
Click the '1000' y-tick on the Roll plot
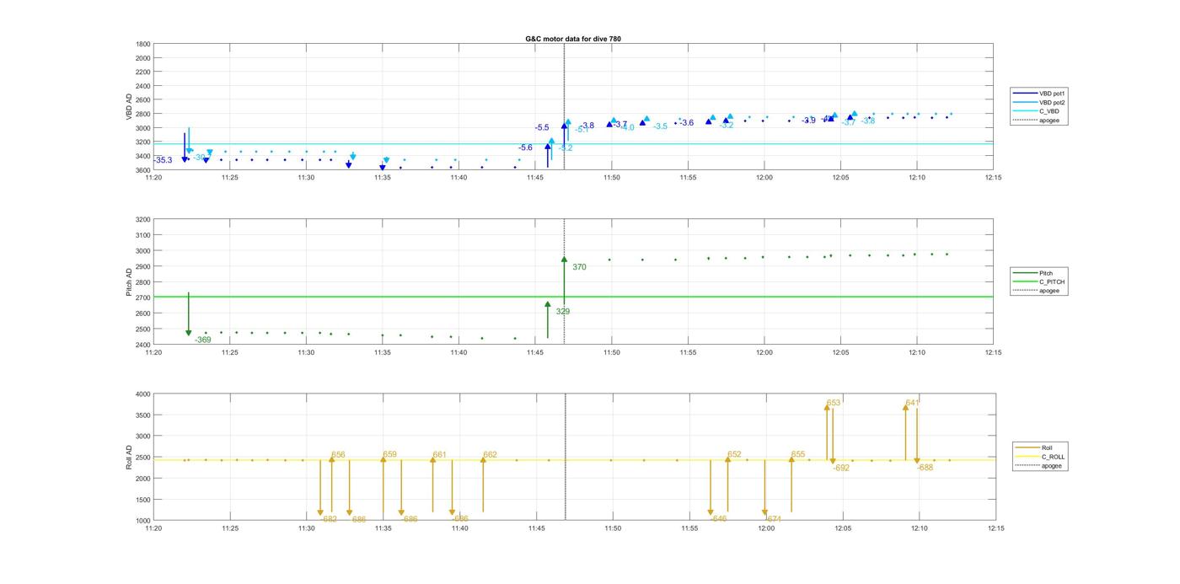[x=142, y=521]
